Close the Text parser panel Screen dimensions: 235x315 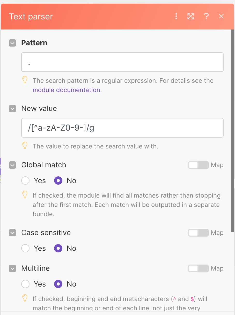pyautogui.click(x=221, y=17)
